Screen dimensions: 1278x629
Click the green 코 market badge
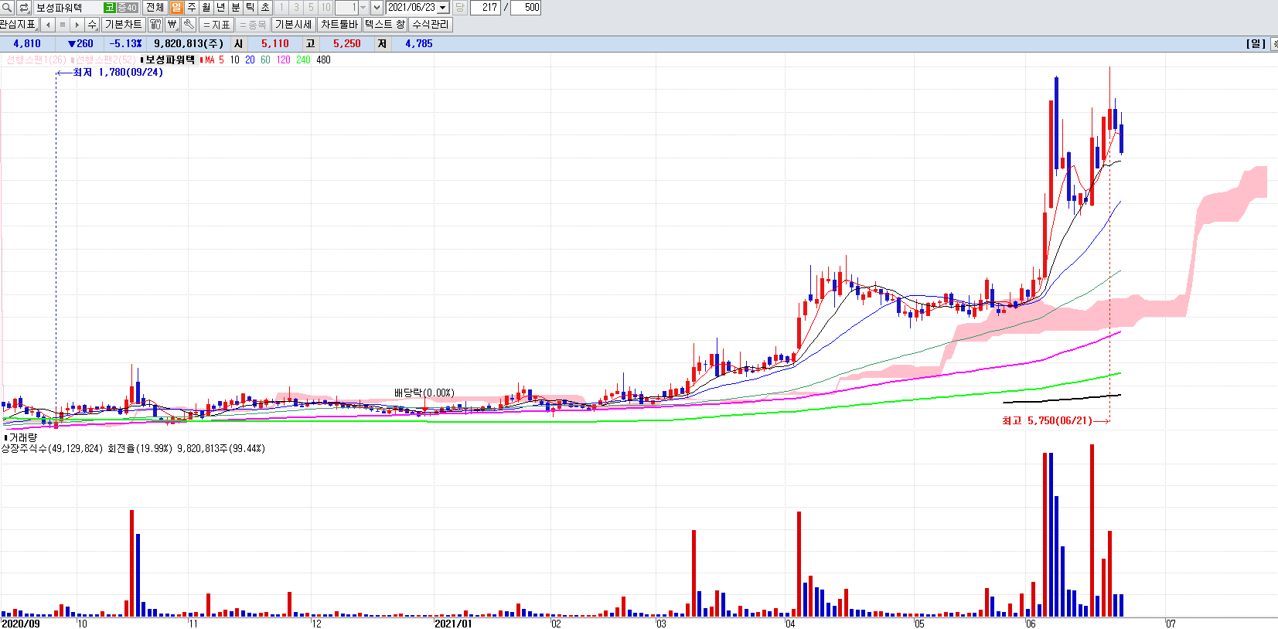tap(109, 8)
